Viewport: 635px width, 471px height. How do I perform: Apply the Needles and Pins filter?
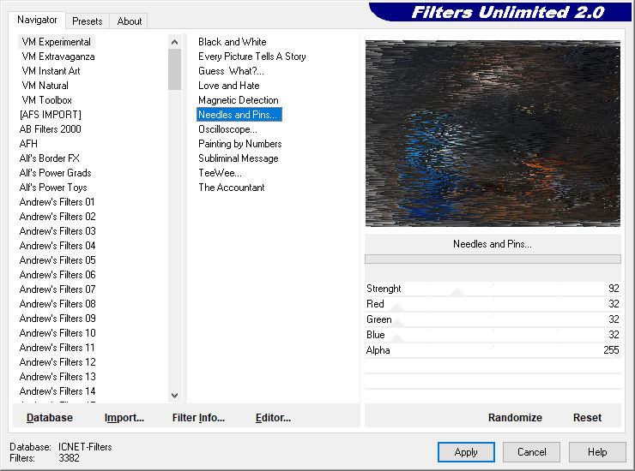tap(466, 451)
